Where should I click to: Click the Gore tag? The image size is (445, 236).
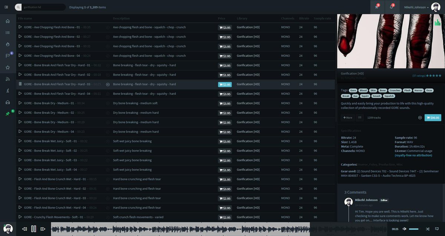coord(353,90)
